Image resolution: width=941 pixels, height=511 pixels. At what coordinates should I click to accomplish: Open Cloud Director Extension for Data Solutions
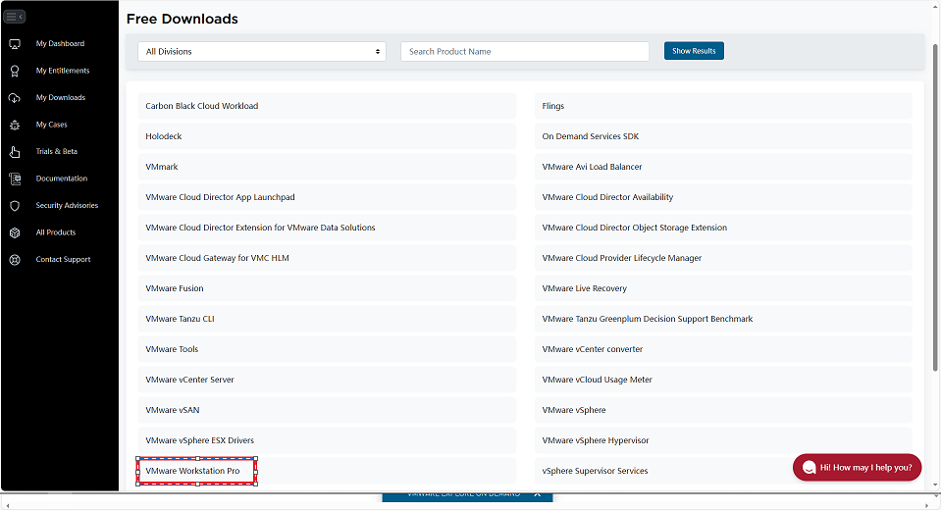click(x=327, y=228)
